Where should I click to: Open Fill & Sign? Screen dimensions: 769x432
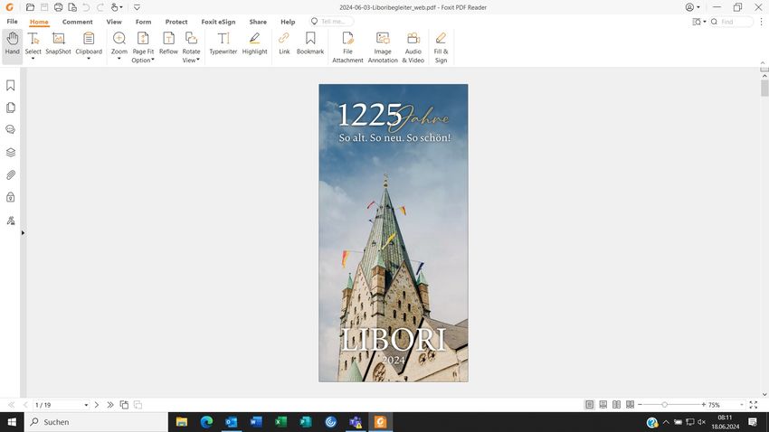tap(441, 47)
